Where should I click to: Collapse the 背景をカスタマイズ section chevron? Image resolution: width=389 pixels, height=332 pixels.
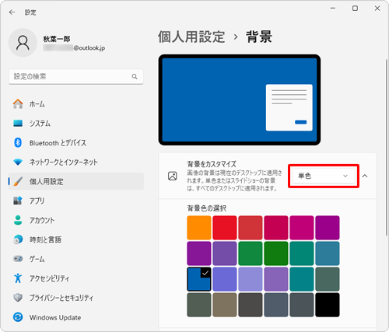(x=365, y=176)
